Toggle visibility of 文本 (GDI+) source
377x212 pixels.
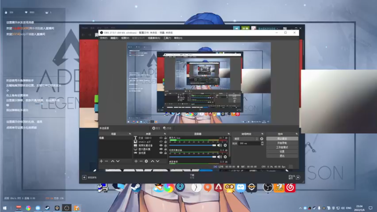[x=161, y=138]
